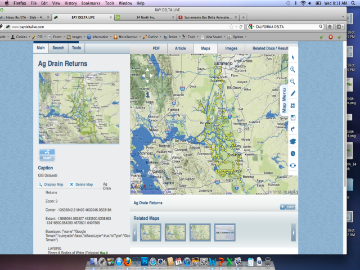
Task: Switch to the PDF tab
Action: (156, 48)
